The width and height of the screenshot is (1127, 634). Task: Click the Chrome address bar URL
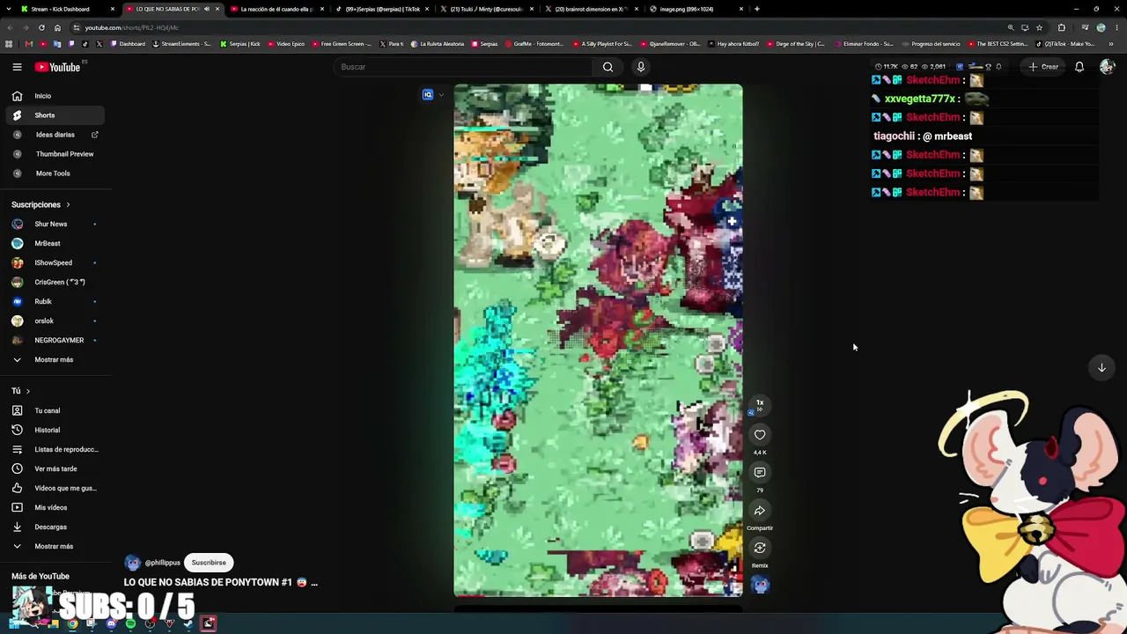(x=131, y=28)
